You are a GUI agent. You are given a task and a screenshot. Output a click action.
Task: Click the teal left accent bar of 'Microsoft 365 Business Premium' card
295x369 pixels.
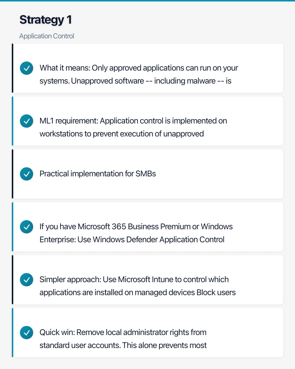tap(13, 227)
